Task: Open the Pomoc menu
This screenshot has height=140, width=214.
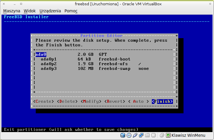Action: click(x=71, y=11)
